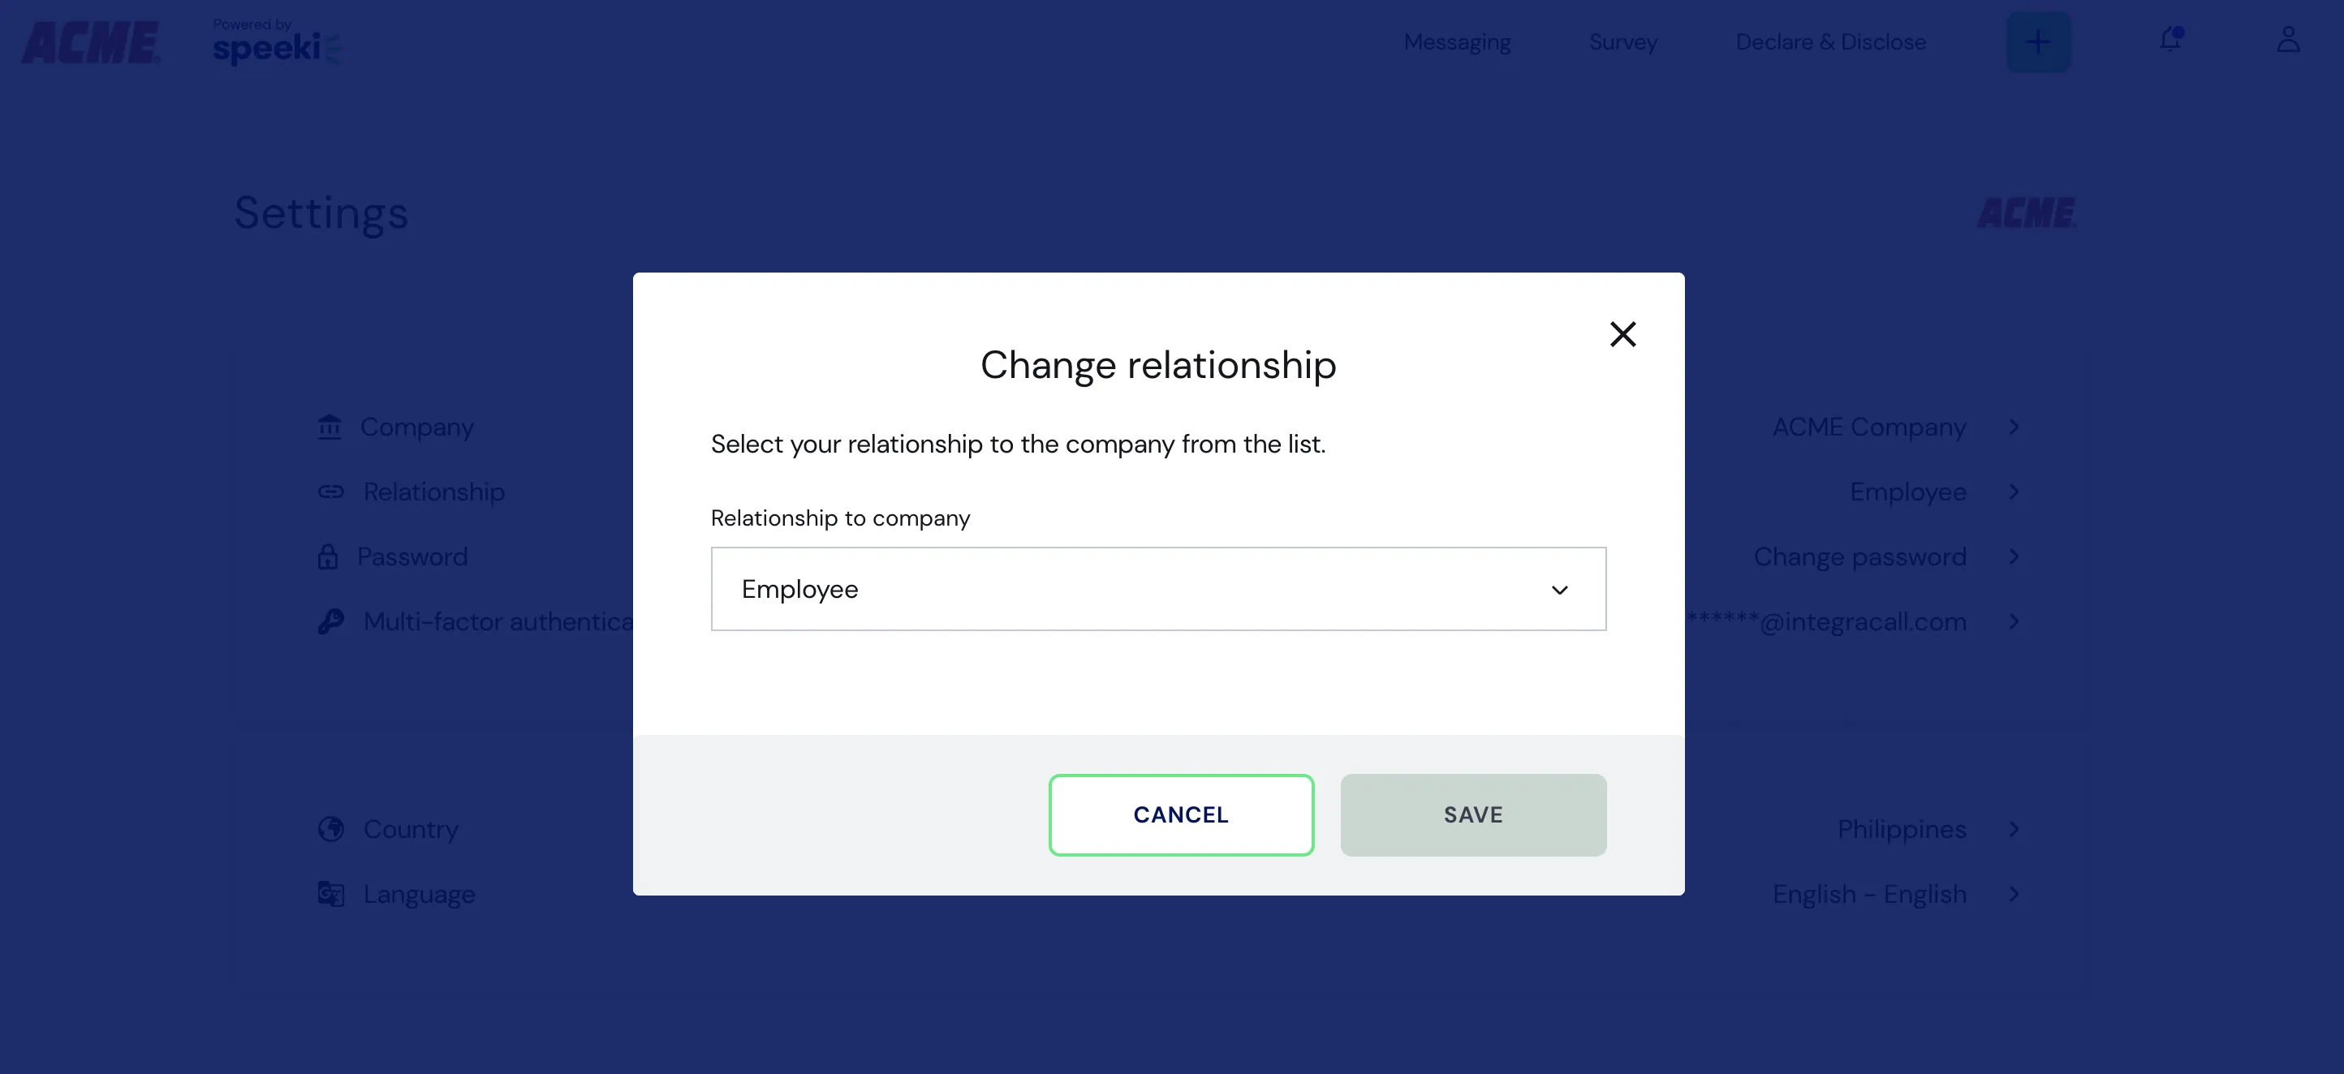The width and height of the screenshot is (2344, 1074).
Task: Click the Settings page title text
Action: point(320,213)
